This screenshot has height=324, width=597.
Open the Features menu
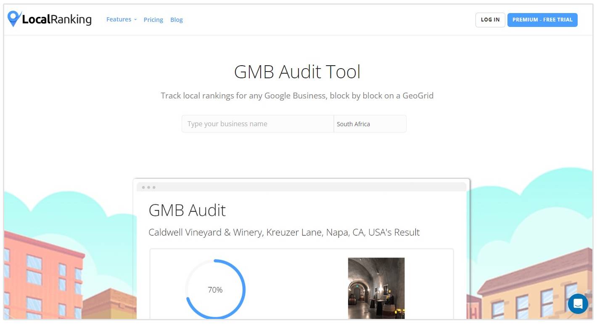click(119, 19)
